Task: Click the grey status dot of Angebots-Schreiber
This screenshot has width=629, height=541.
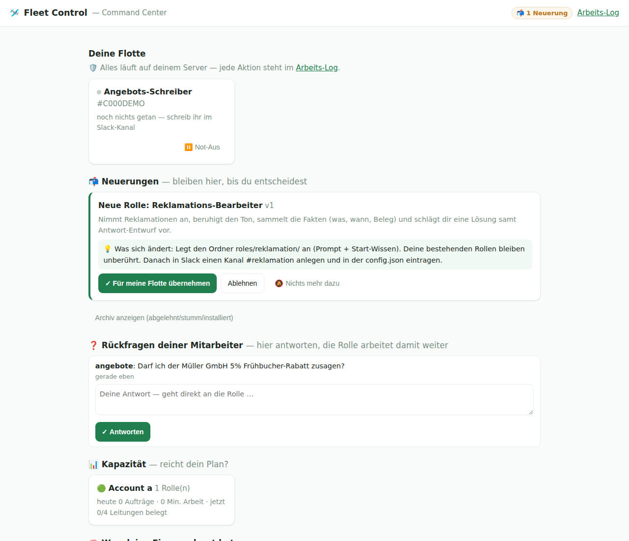Action: pyautogui.click(x=99, y=92)
